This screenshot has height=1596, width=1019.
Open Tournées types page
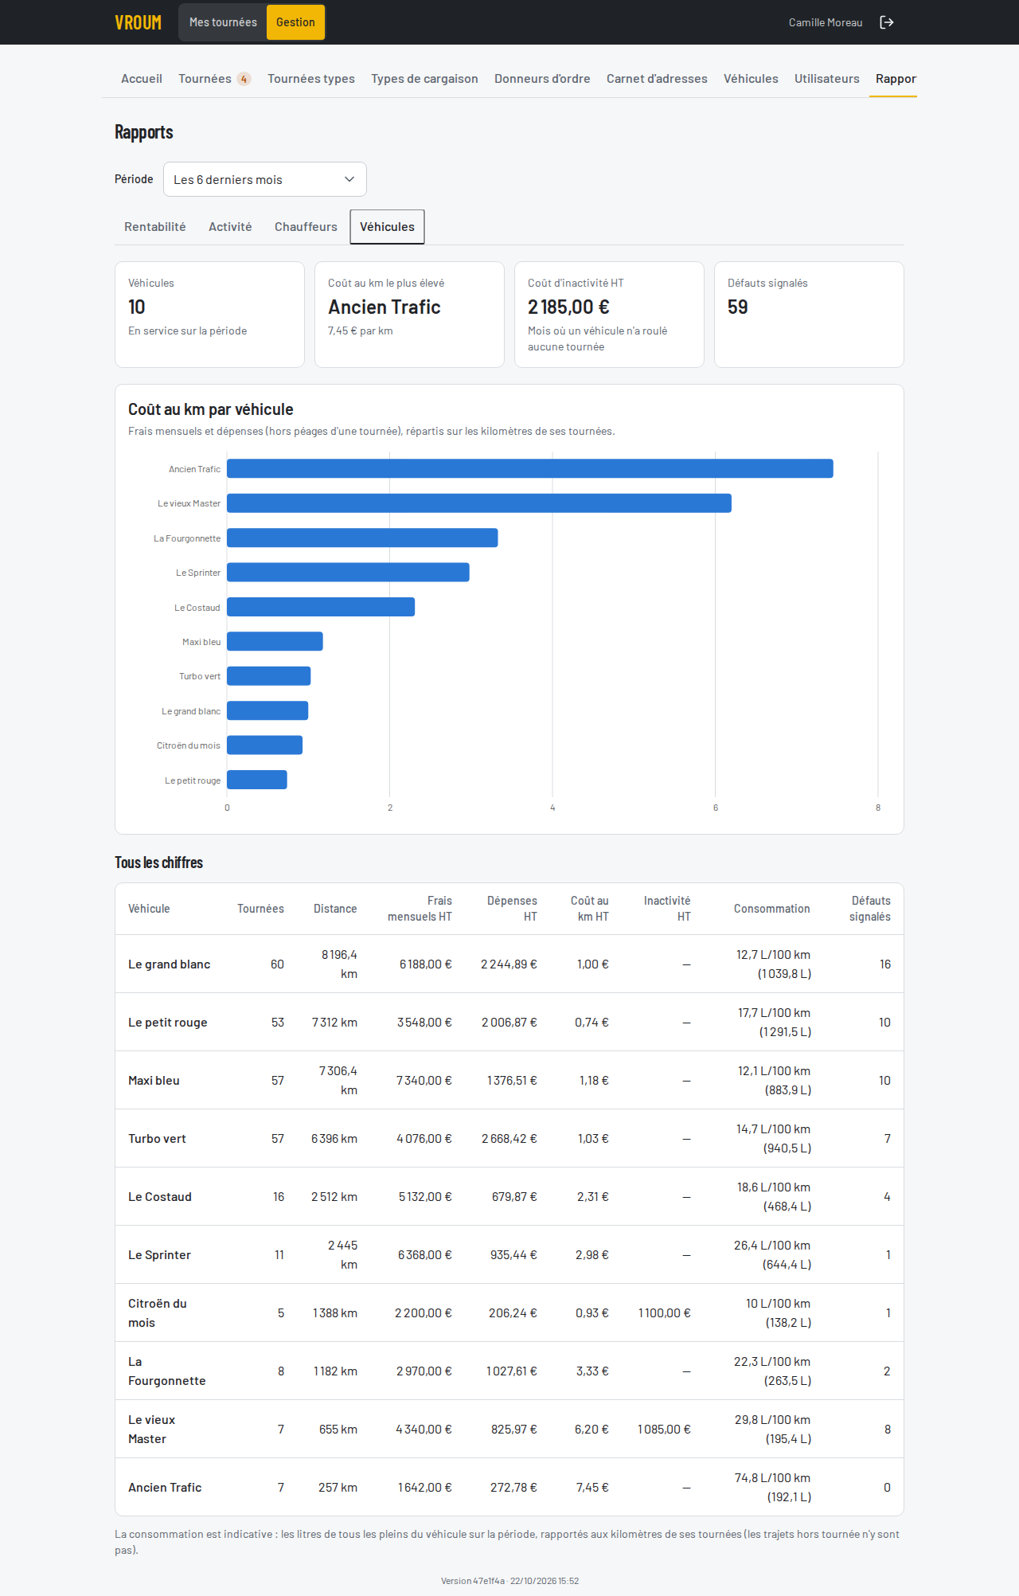click(311, 79)
